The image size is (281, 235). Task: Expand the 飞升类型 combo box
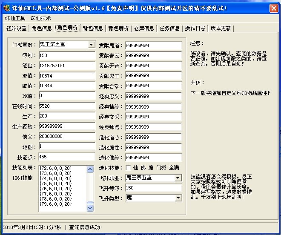[178, 198]
